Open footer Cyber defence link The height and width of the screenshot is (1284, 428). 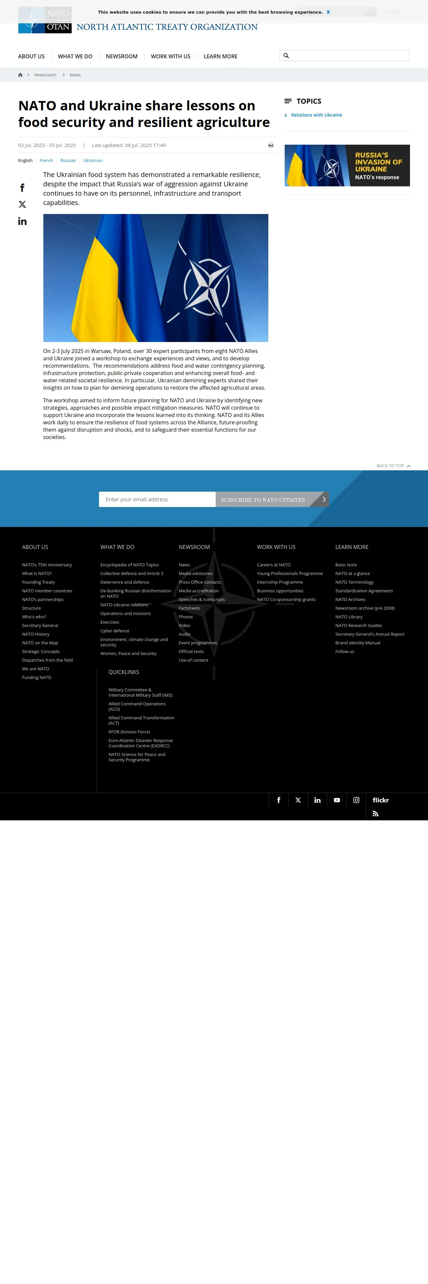point(115,631)
